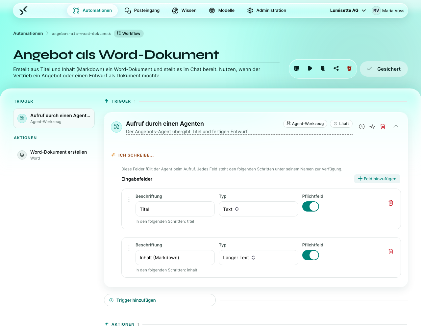Run the workflow with the play icon

[x=310, y=68]
